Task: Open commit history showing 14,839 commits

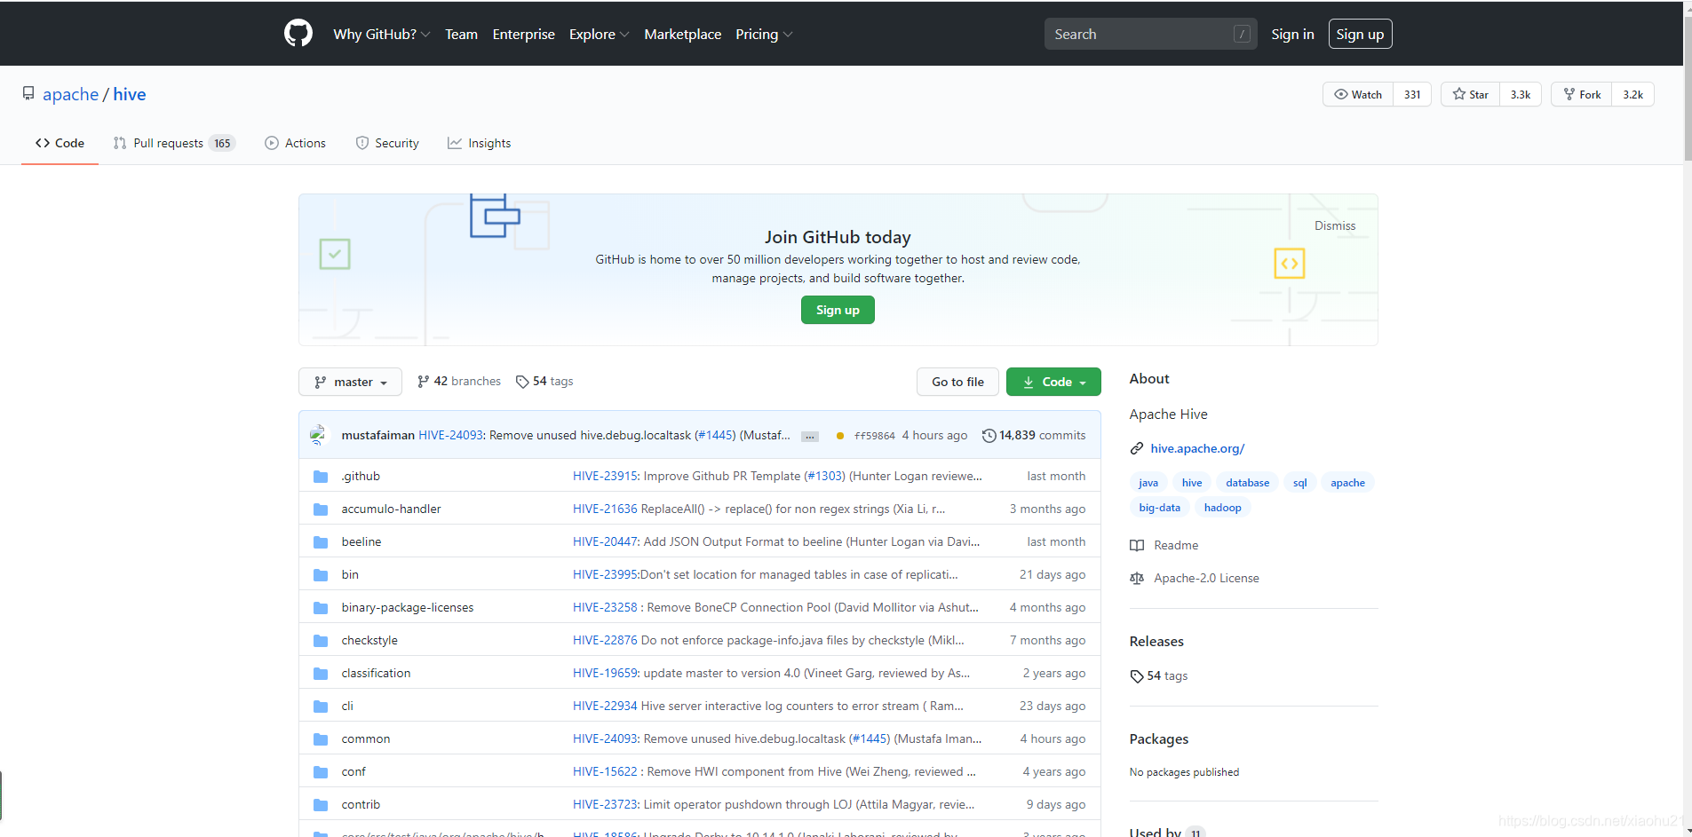Action: coord(1034,435)
